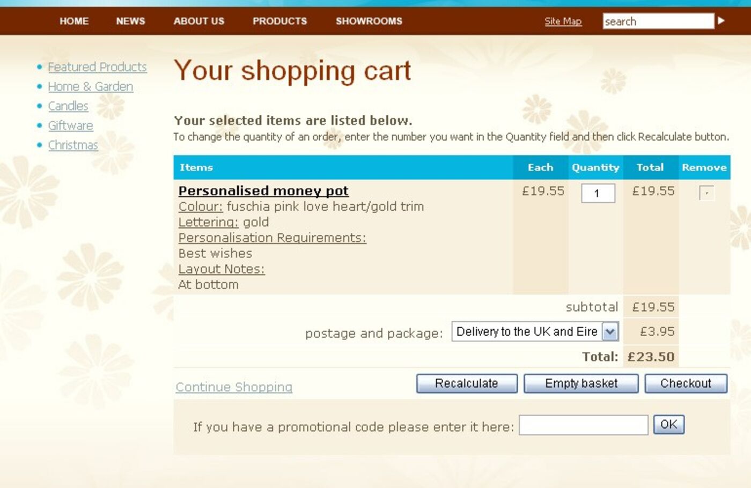Open the Home & Garden category
The image size is (751, 488).
(90, 86)
